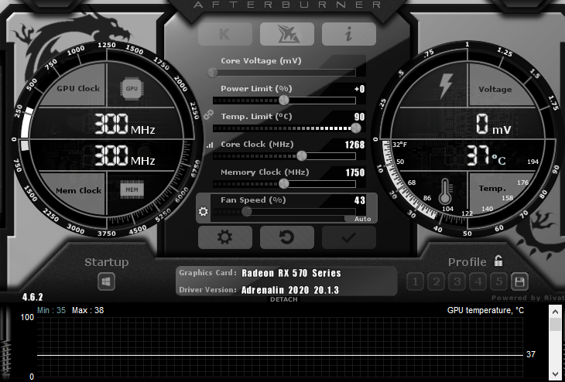Click the Mem Clock label
This screenshot has height=382, width=565.
(78, 190)
